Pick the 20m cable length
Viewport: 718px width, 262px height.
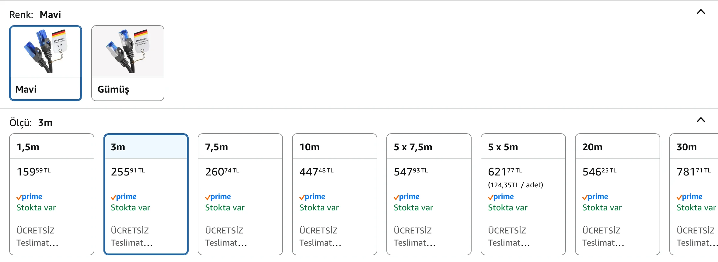618,147
